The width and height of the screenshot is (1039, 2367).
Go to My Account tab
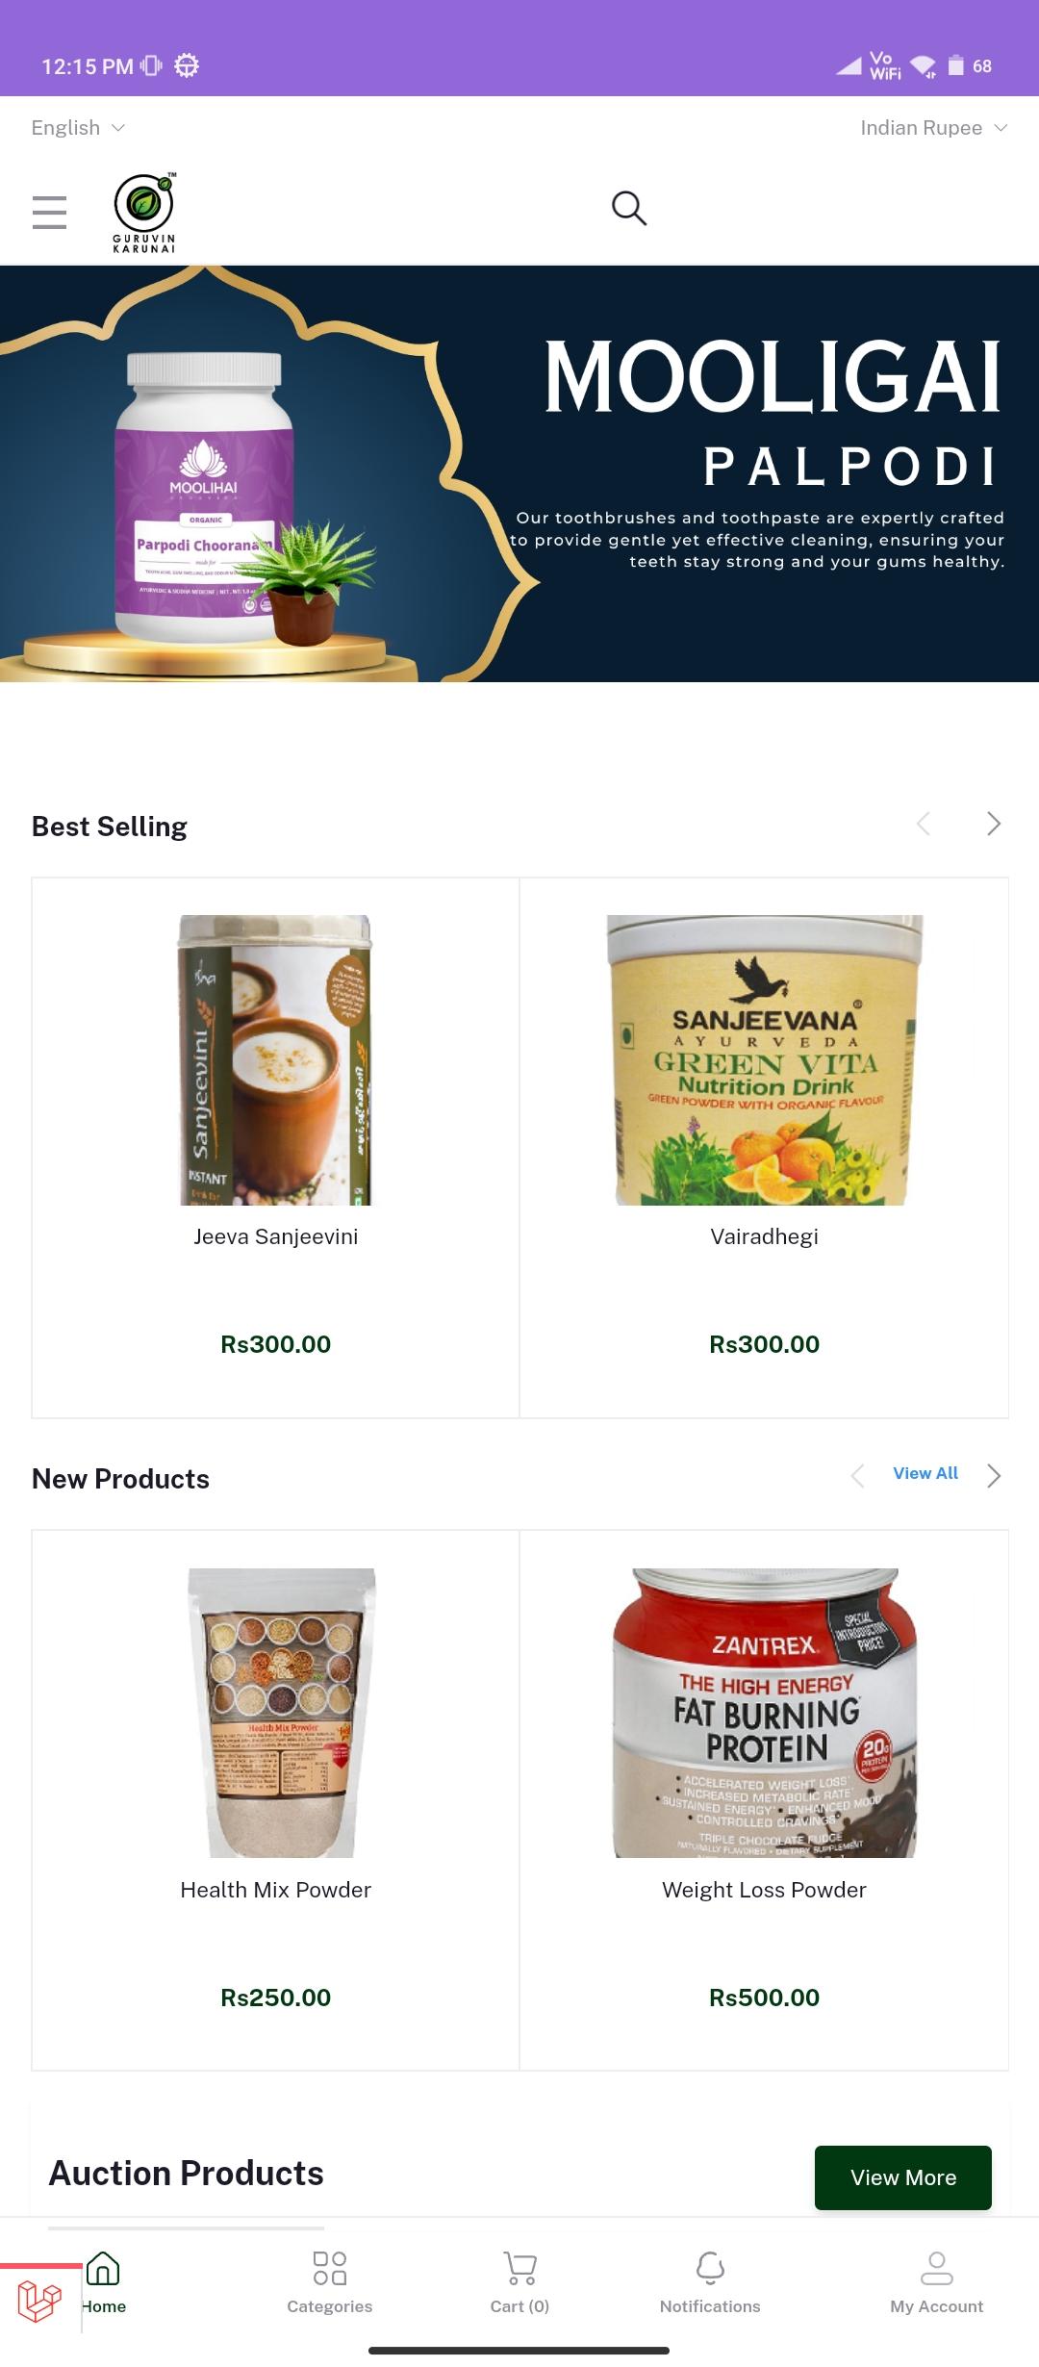[x=936, y=2280]
